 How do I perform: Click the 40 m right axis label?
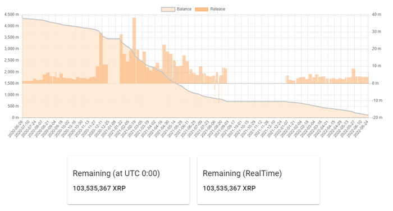[x=376, y=15]
